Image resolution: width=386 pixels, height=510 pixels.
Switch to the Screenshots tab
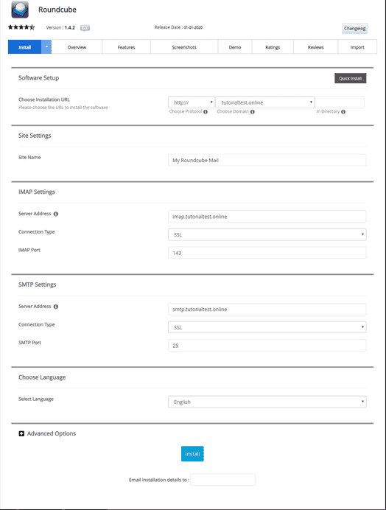click(x=184, y=47)
